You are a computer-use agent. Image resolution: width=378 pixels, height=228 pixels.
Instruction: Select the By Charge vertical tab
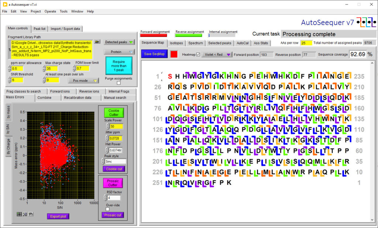8,147
